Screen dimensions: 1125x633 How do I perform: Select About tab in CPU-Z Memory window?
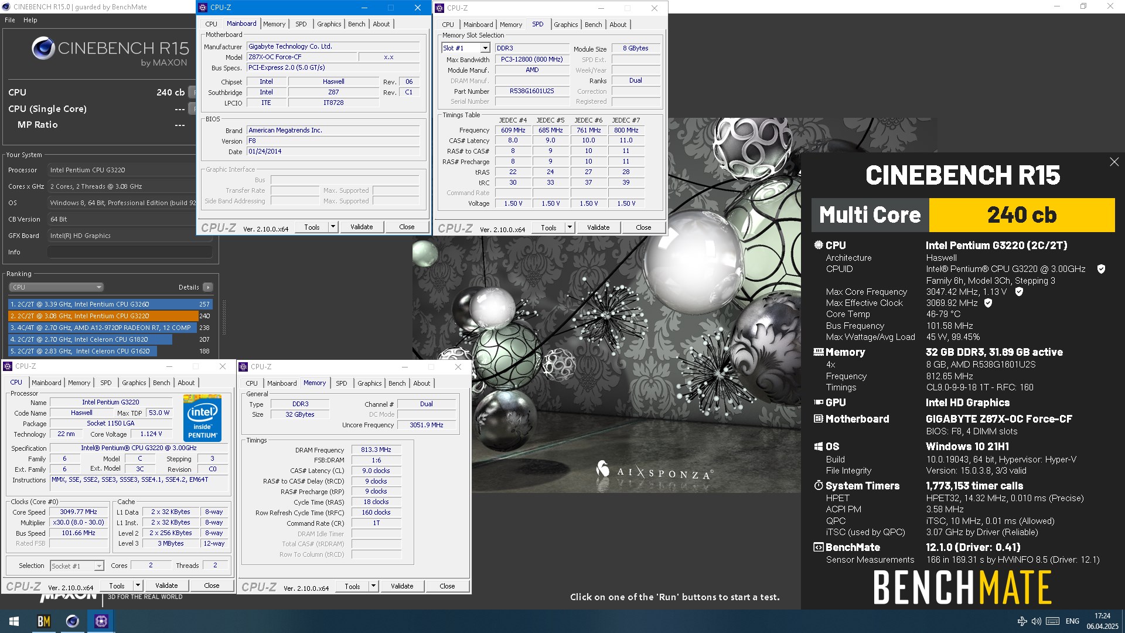421,383
